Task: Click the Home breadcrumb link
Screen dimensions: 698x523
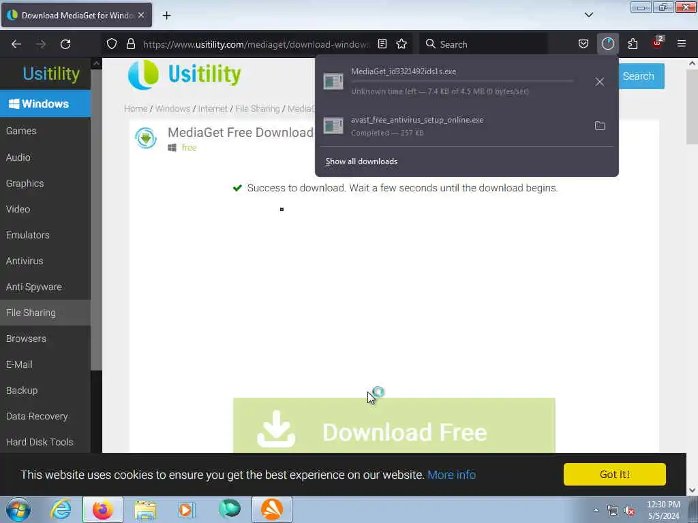Action: pyautogui.click(x=136, y=108)
